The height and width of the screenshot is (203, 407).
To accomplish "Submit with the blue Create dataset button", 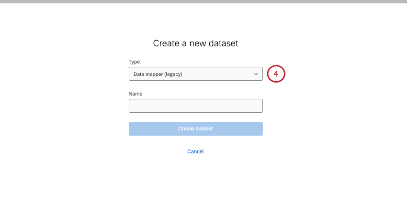I will tap(195, 128).
